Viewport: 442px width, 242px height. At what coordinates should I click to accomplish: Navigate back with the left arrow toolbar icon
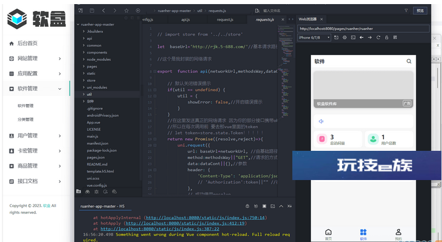(103, 11)
